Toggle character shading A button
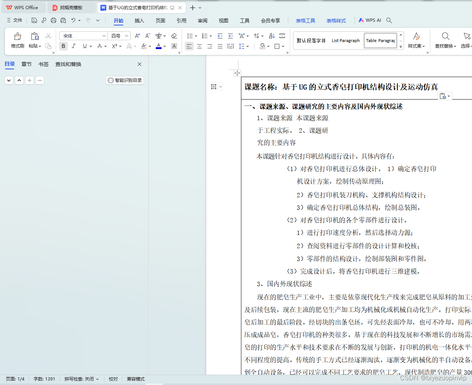 point(174,46)
